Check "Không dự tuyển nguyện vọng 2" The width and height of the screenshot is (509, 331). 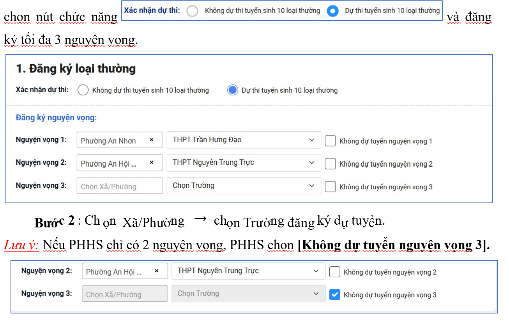[330, 164]
